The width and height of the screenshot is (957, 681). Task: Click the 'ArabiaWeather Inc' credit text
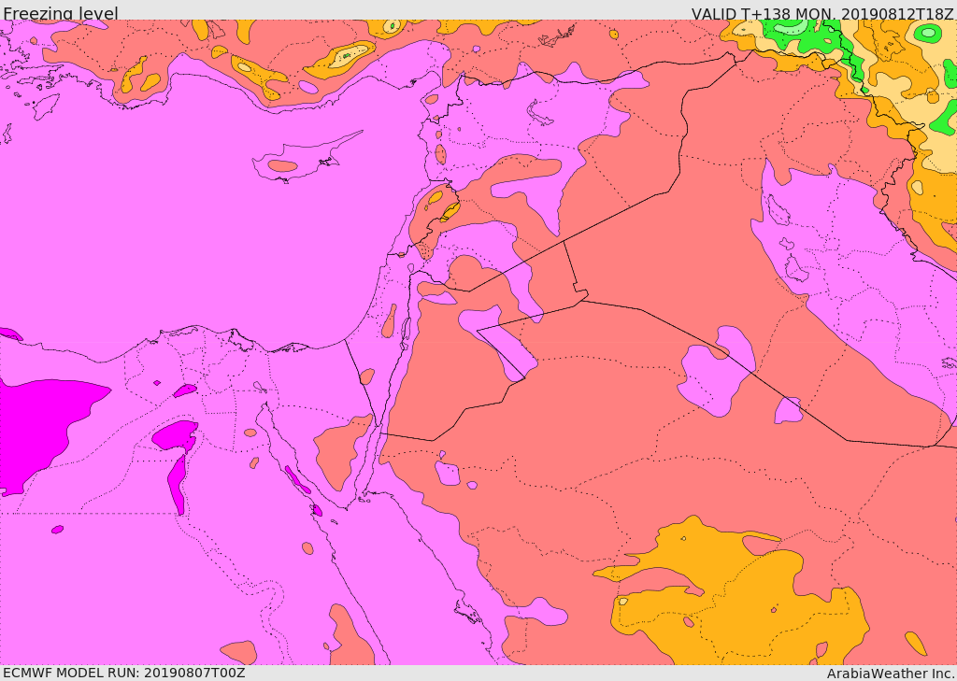(891, 674)
